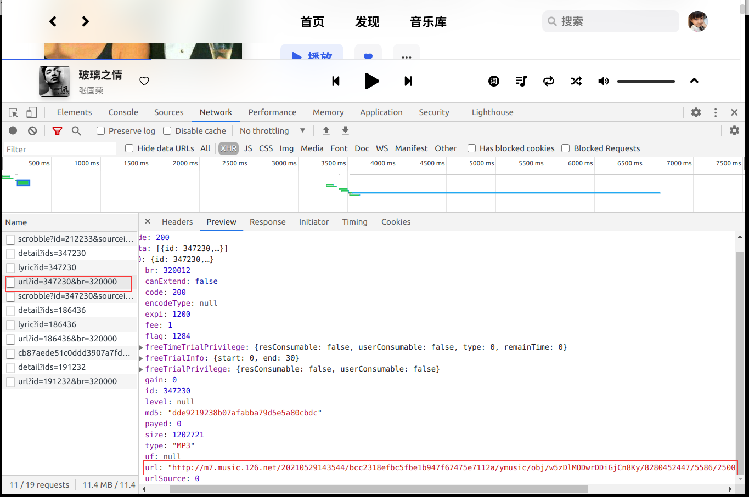749x497 pixels.
Task: Open the 发现 menu item
Action: 366,21
